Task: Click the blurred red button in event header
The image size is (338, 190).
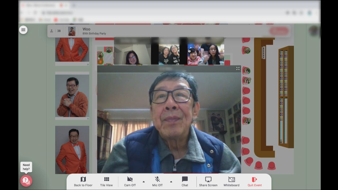Action: pos(279,31)
